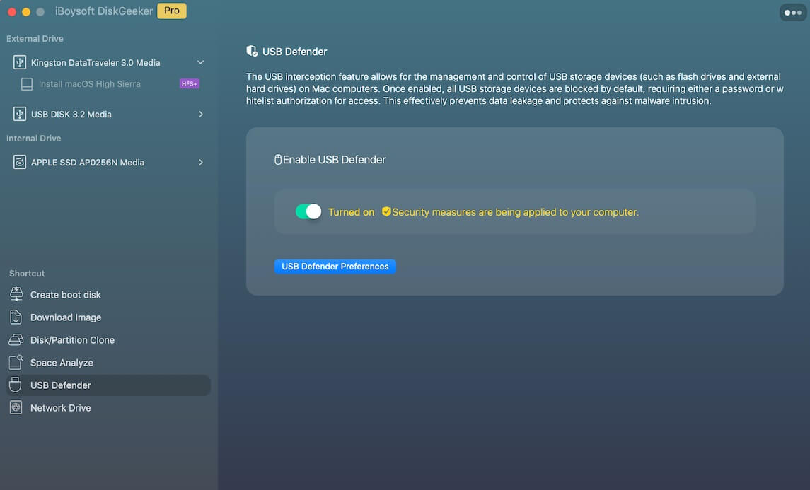Select the Space Analyze shortcut label

(62, 363)
